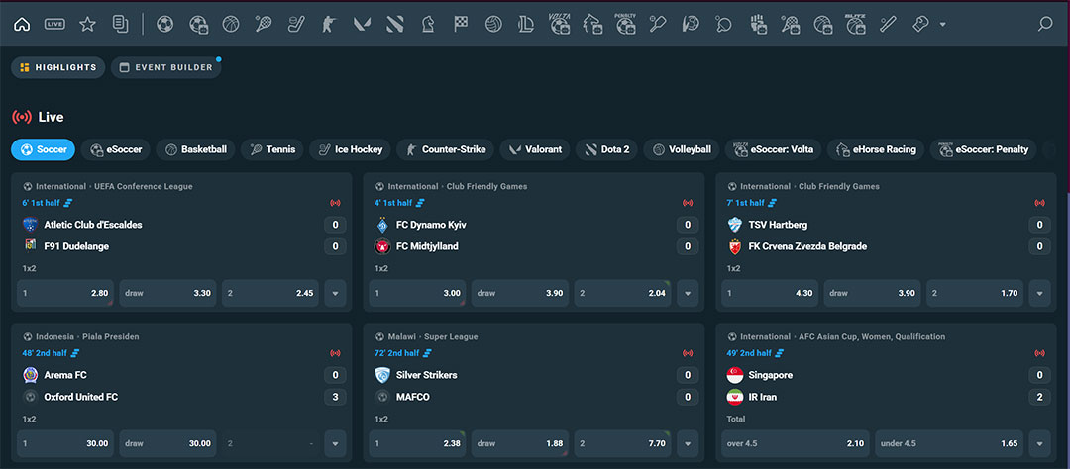Select the eSoccer filter pill
This screenshot has width=1070, height=469.
(x=115, y=149)
